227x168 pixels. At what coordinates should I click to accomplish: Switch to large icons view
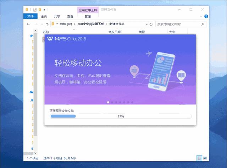(205, 158)
